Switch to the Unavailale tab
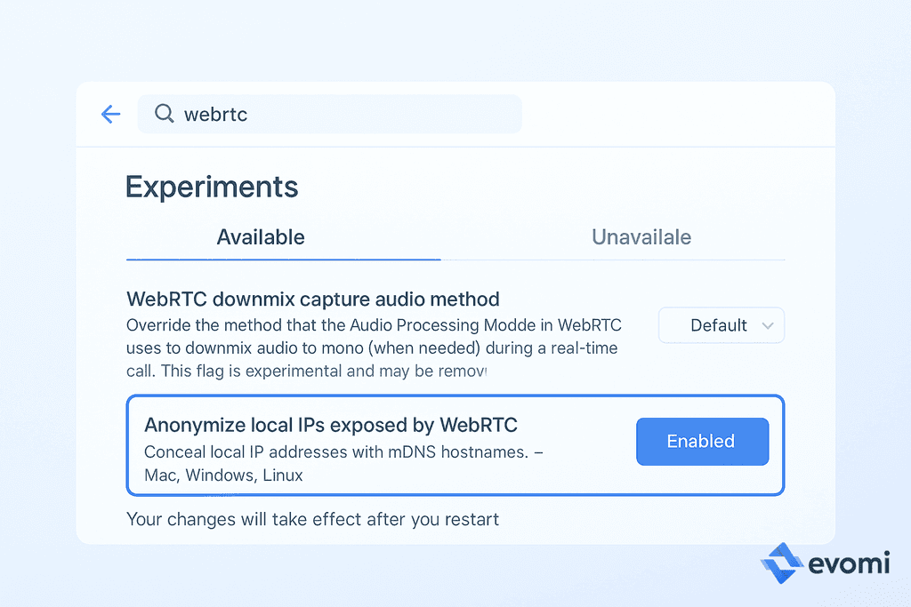911x607 pixels. [641, 237]
